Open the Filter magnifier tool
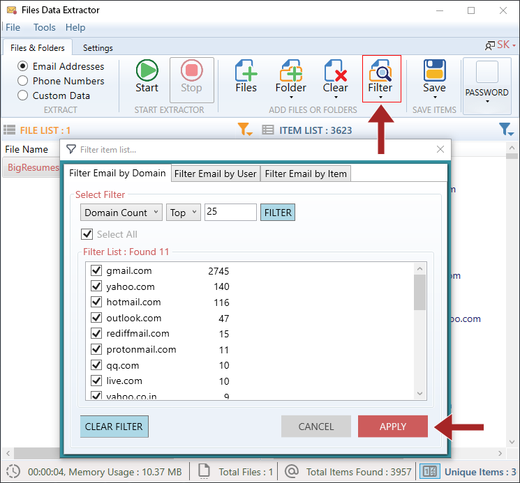The height and width of the screenshot is (483, 520). pyautogui.click(x=380, y=70)
